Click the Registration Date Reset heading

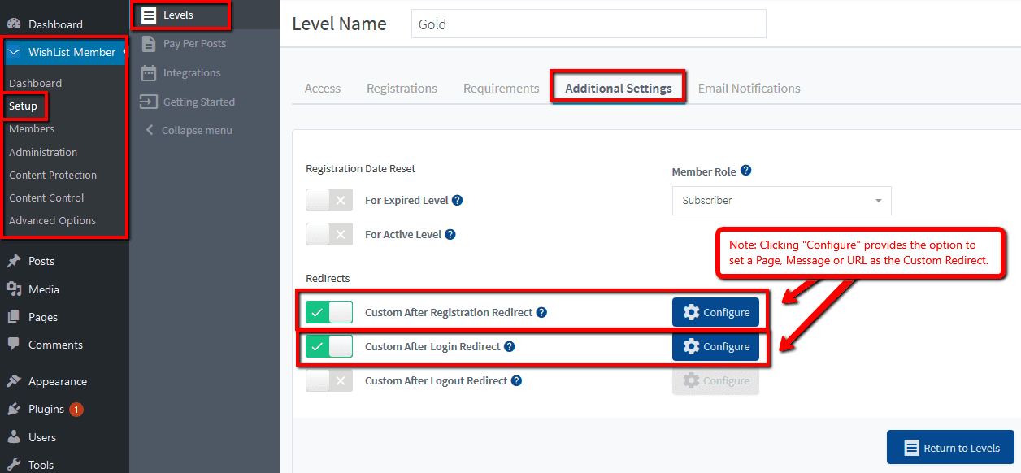pos(360,169)
